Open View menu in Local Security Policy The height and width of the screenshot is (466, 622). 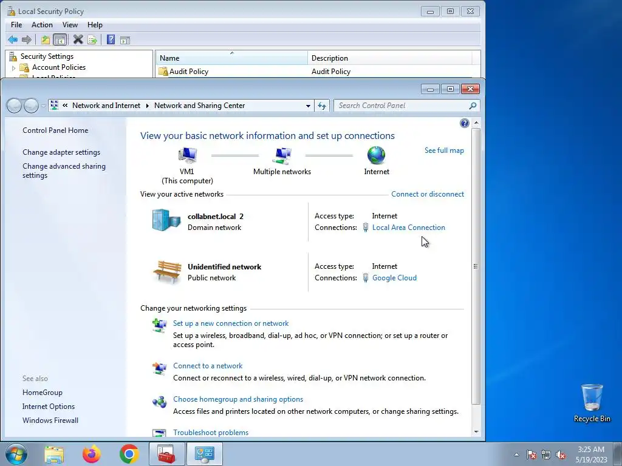point(70,24)
